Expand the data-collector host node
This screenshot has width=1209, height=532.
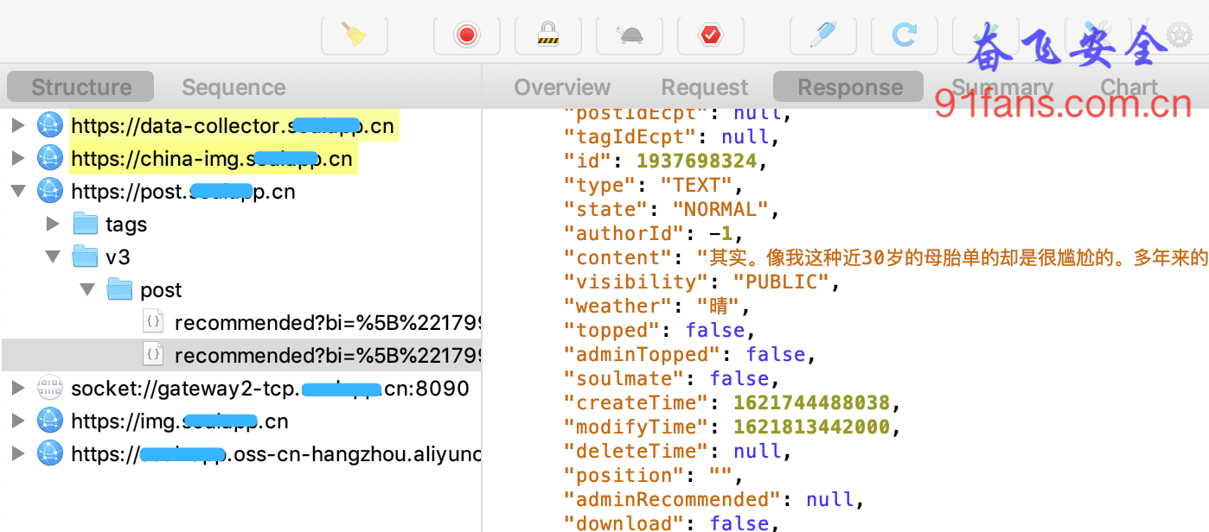18,126
